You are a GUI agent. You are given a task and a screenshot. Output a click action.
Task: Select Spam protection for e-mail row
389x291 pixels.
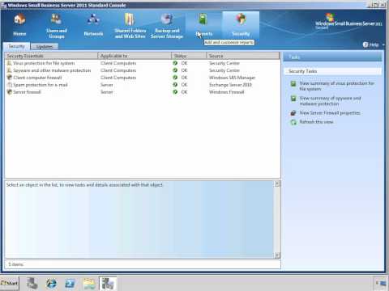coord(143,85)
